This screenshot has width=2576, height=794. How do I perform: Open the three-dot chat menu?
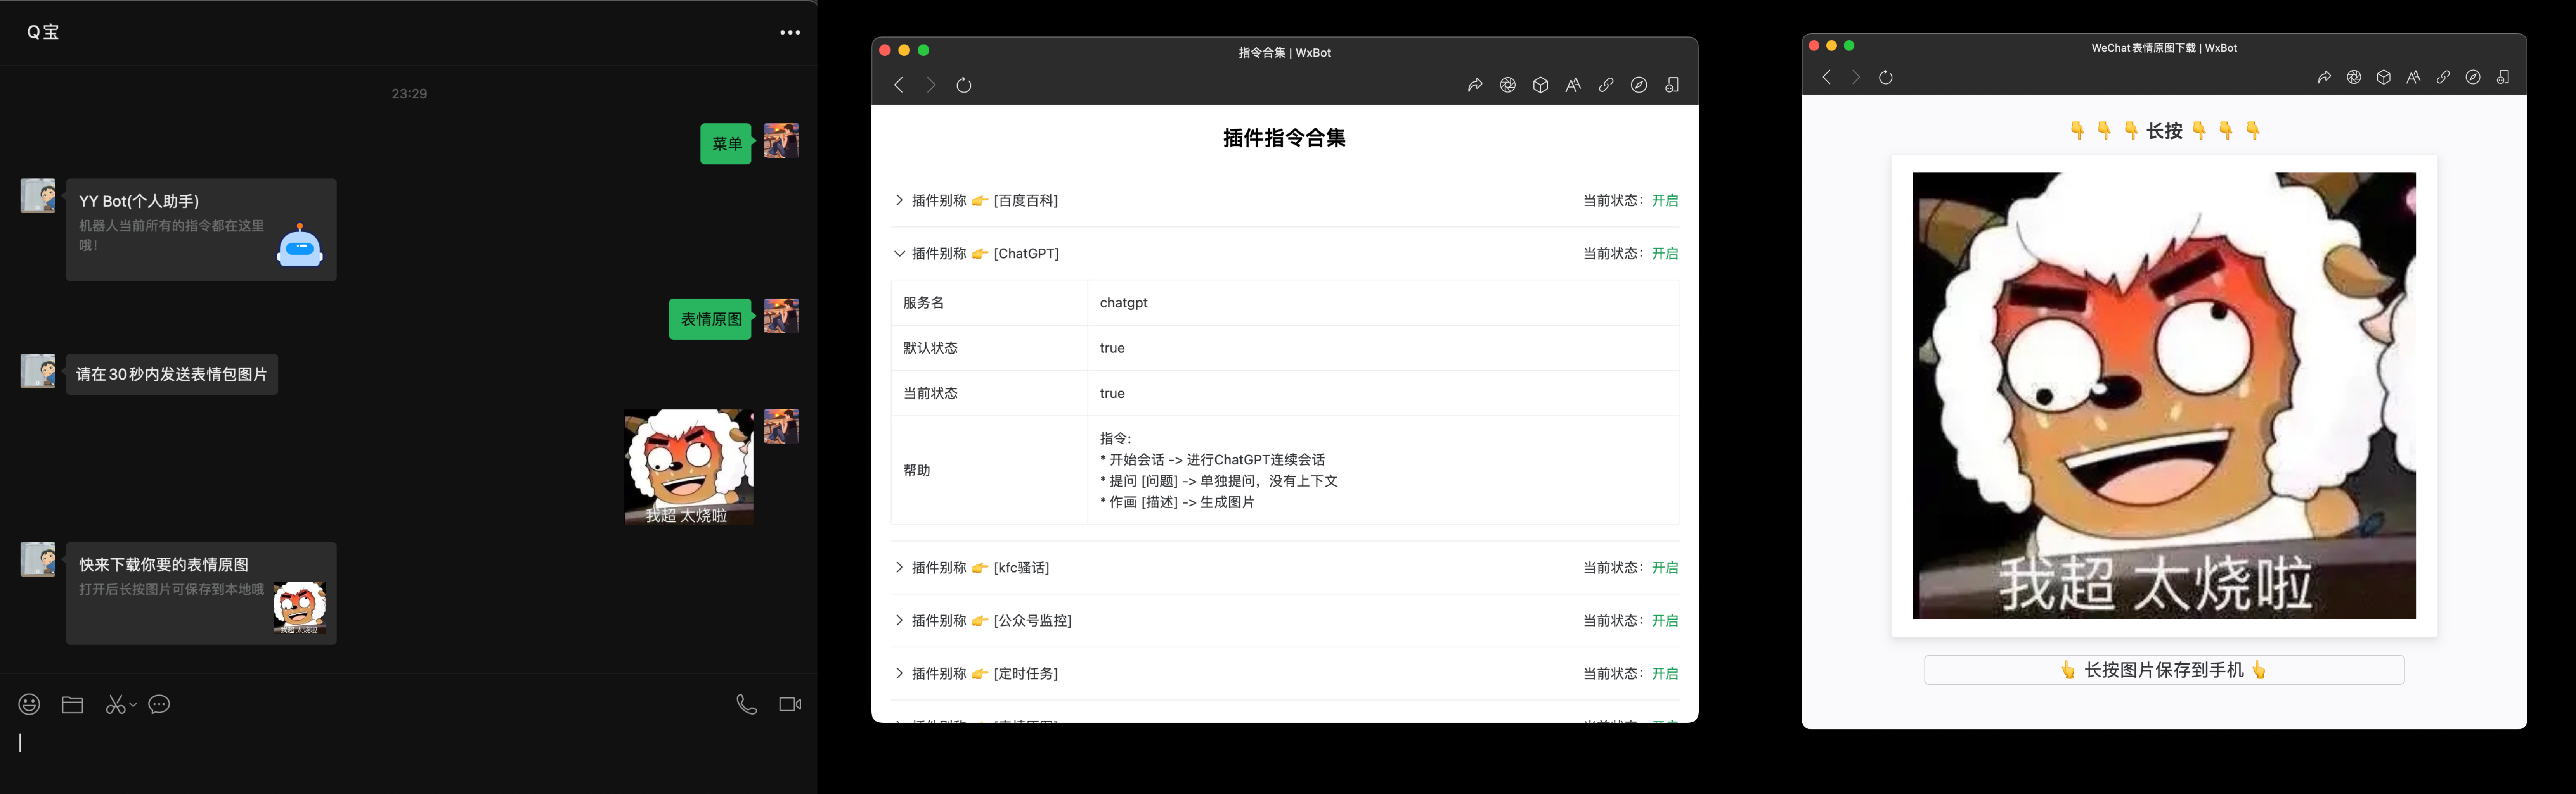790,33
